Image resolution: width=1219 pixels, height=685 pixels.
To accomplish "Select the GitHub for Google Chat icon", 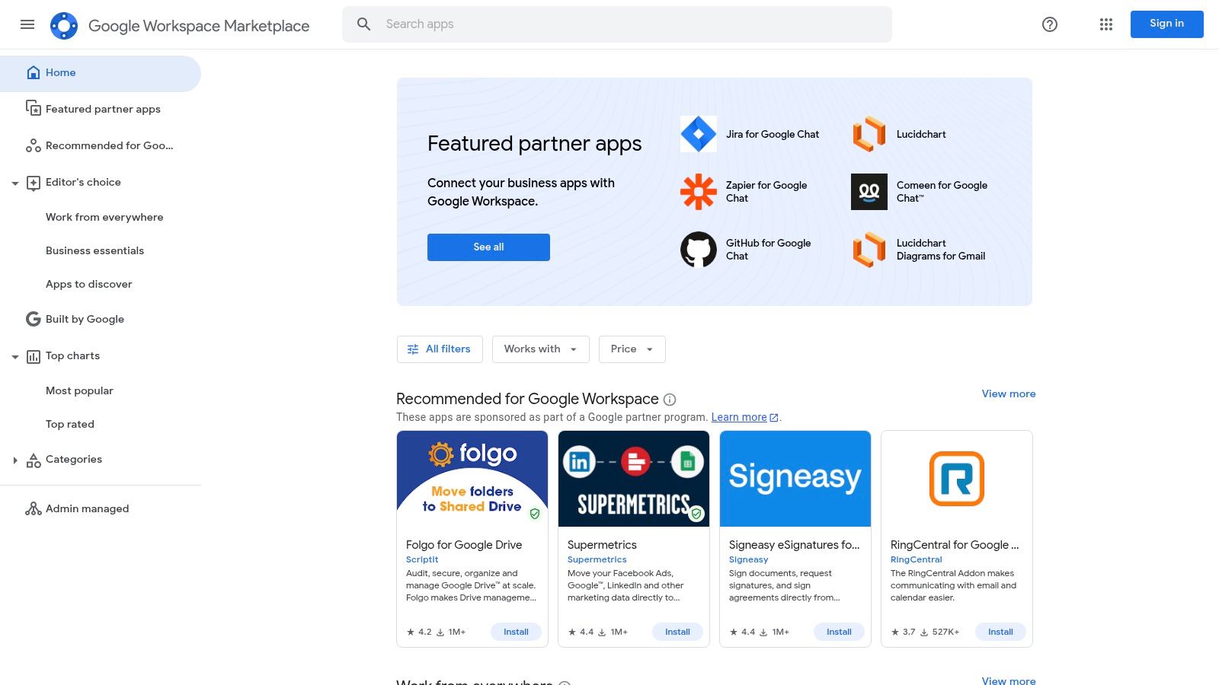I will [x=698, y=250].
